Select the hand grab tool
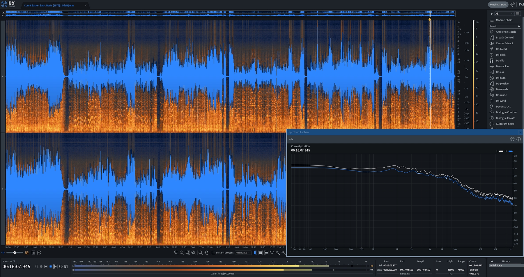The image size is (524, 277). [x=206, y=253]
